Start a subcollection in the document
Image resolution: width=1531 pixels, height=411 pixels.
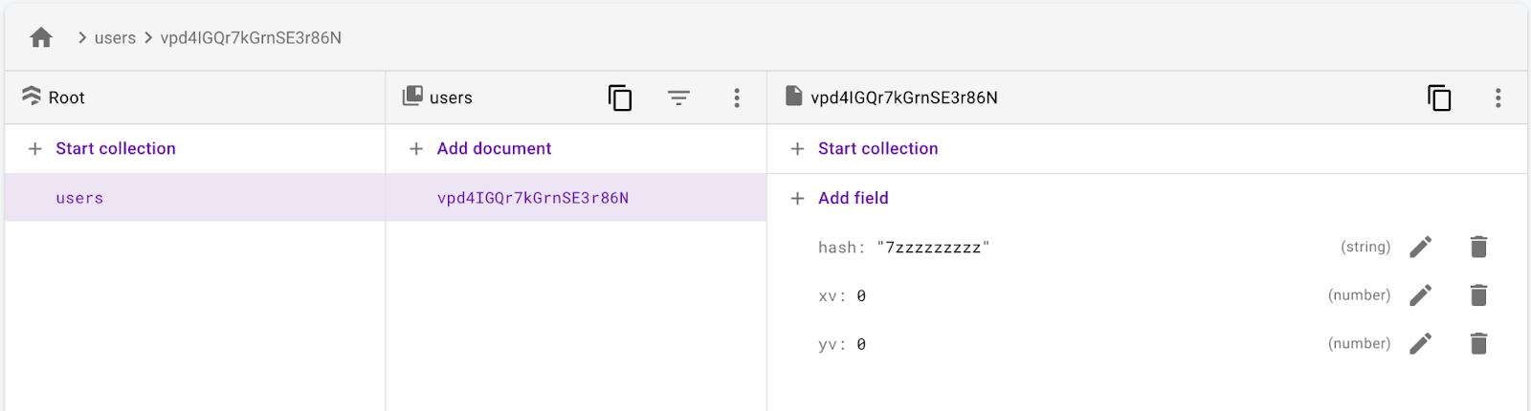[x=877, y=148]
